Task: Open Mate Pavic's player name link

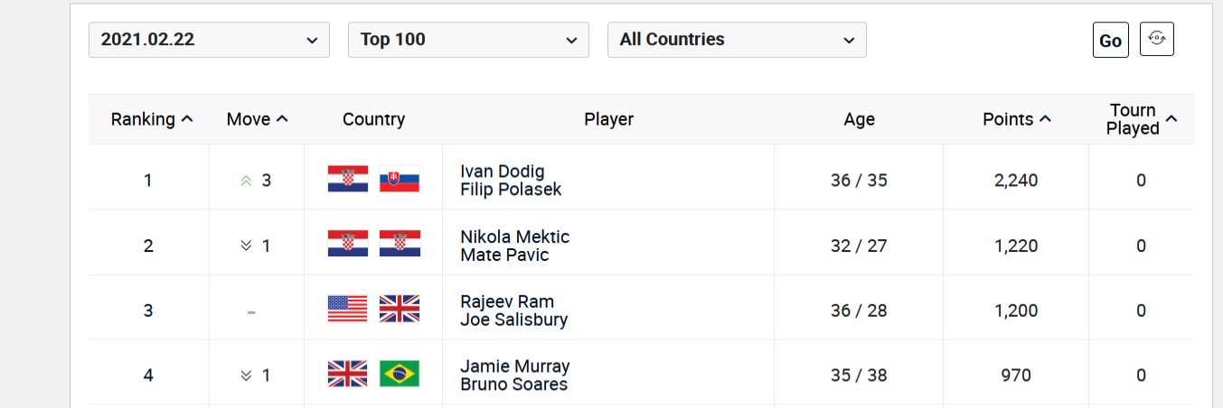Action: click(504, 255)
